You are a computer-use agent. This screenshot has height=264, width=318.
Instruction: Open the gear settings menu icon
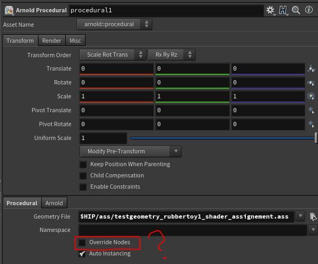[x=270, y=10]
